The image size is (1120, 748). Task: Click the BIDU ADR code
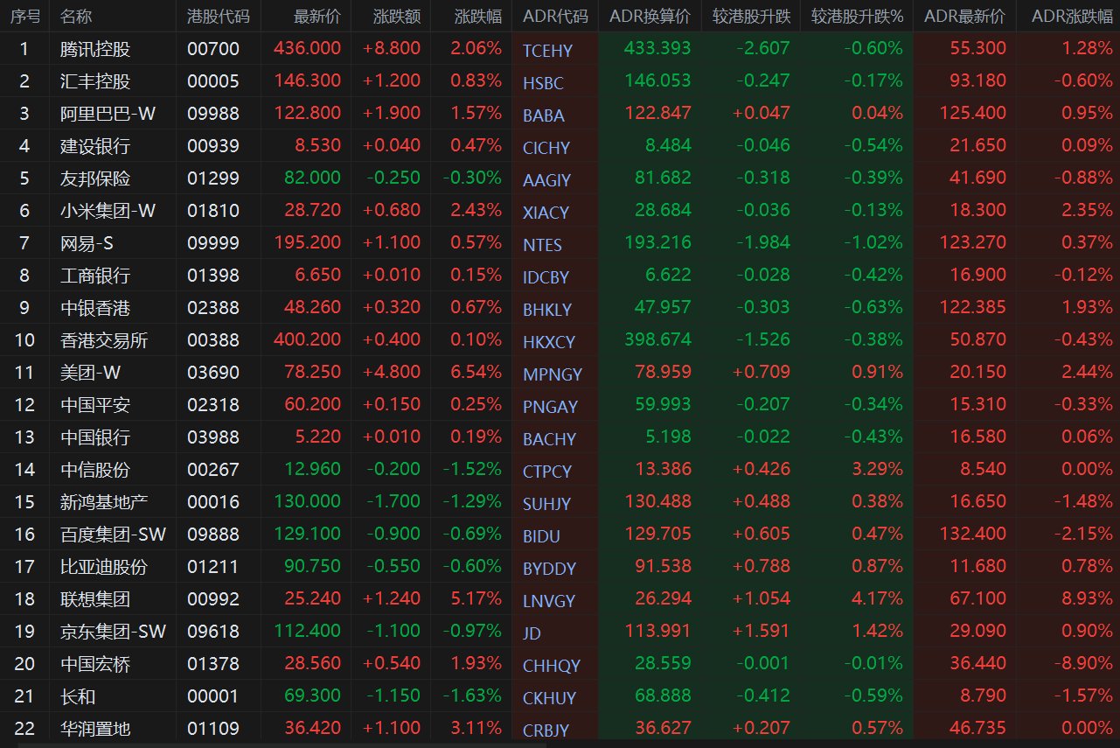coord(541,536)
